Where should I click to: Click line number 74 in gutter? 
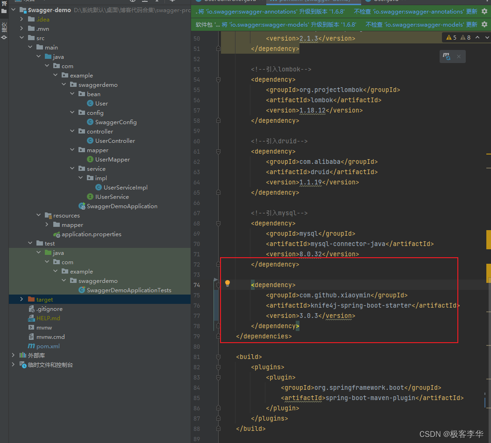click(x=197, y=285)
